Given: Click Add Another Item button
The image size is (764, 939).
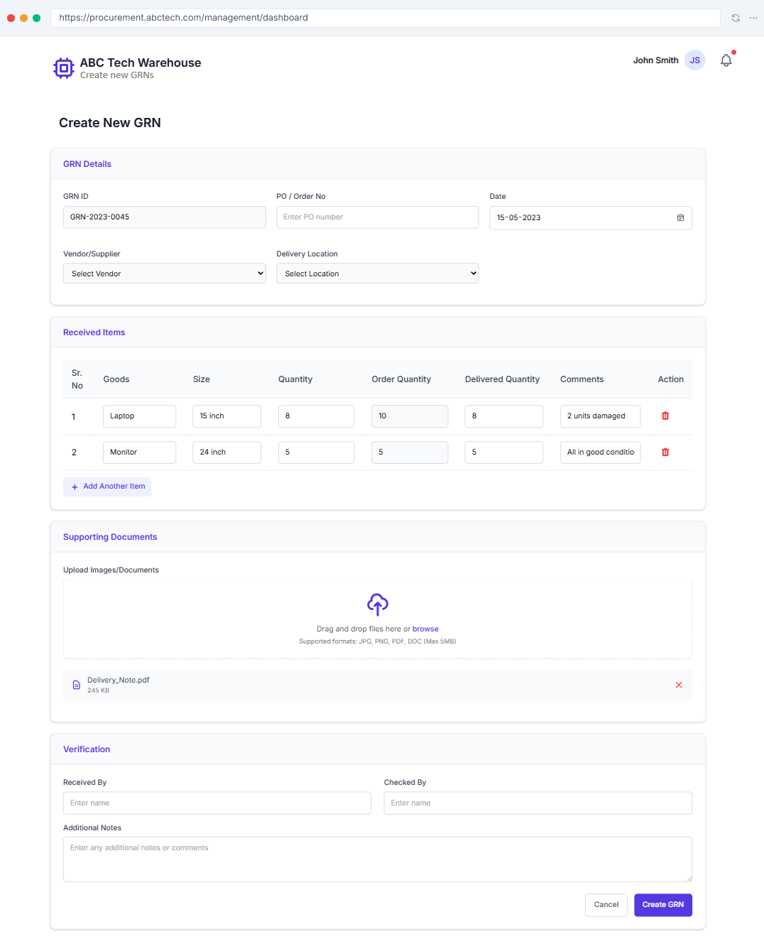Looking at the screenshot, I should [x=107, y=487].
